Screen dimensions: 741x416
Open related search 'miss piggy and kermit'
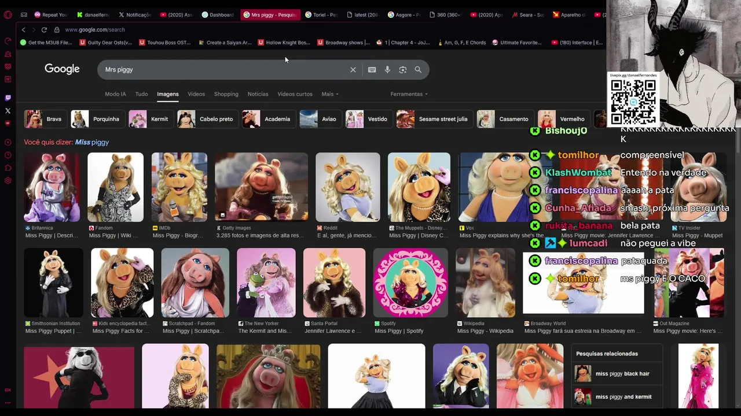[x=617, y=397]
